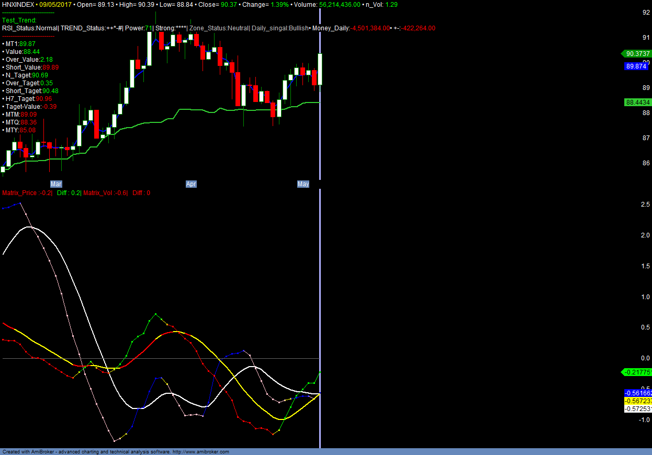Click the Volume value in title bar
This screenshot has height=455, width=652.
(x=340, y=4)
